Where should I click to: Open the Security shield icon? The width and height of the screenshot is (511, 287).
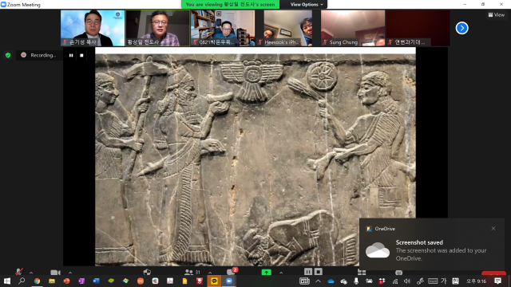tap(147, 272)
